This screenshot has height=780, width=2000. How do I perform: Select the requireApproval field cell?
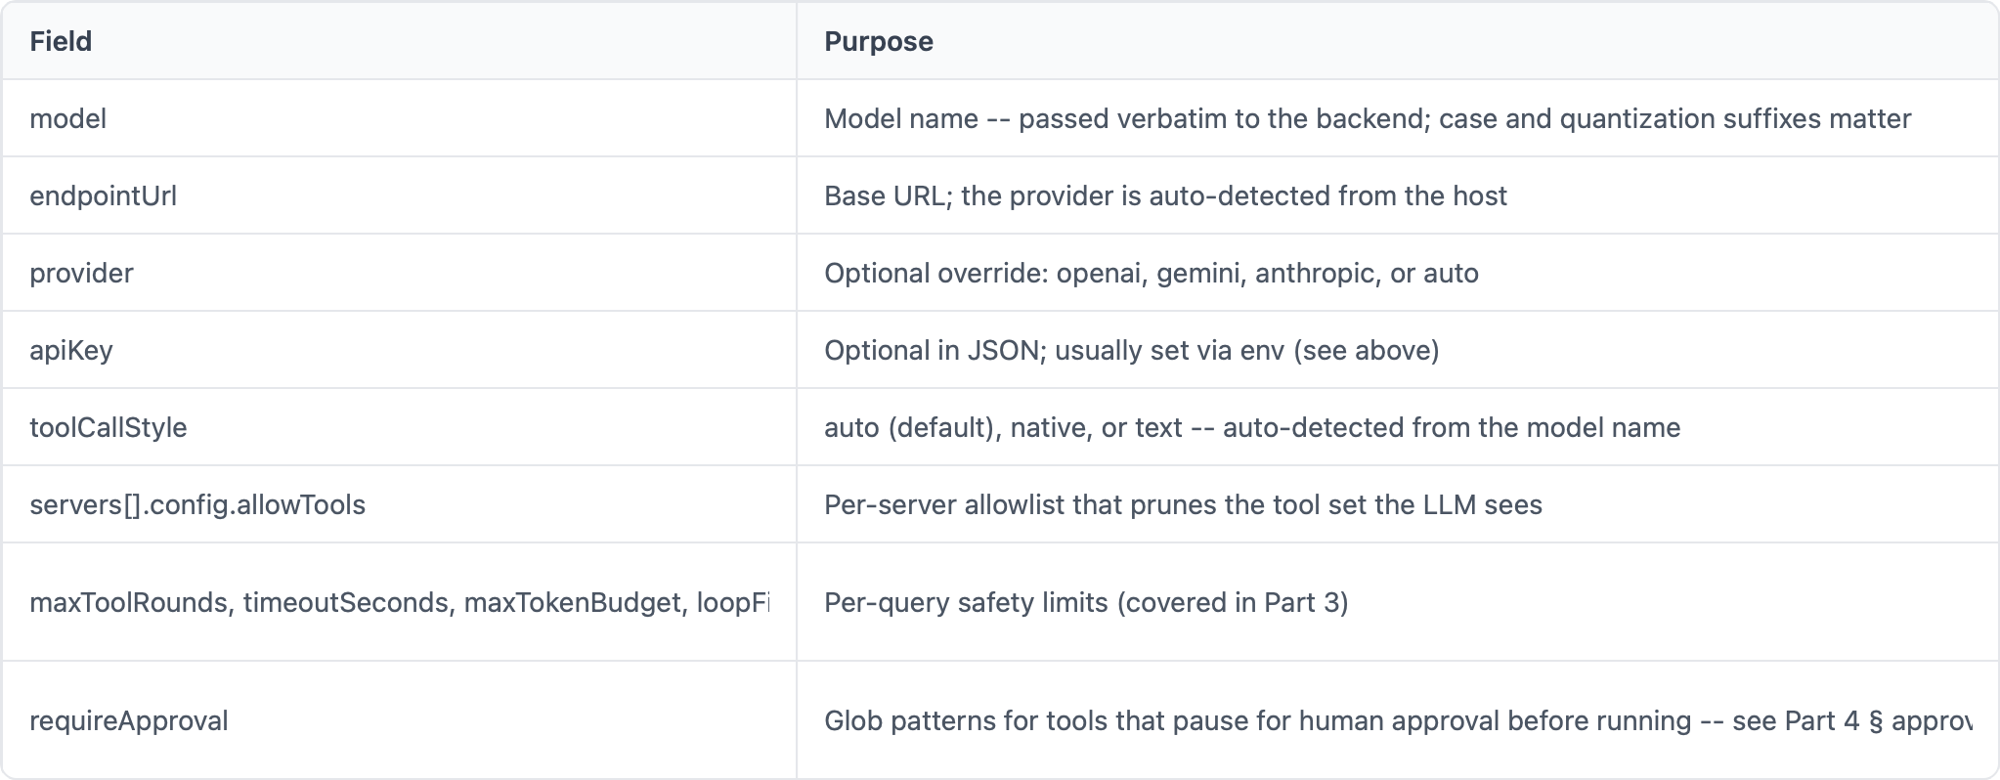[399, 720]
